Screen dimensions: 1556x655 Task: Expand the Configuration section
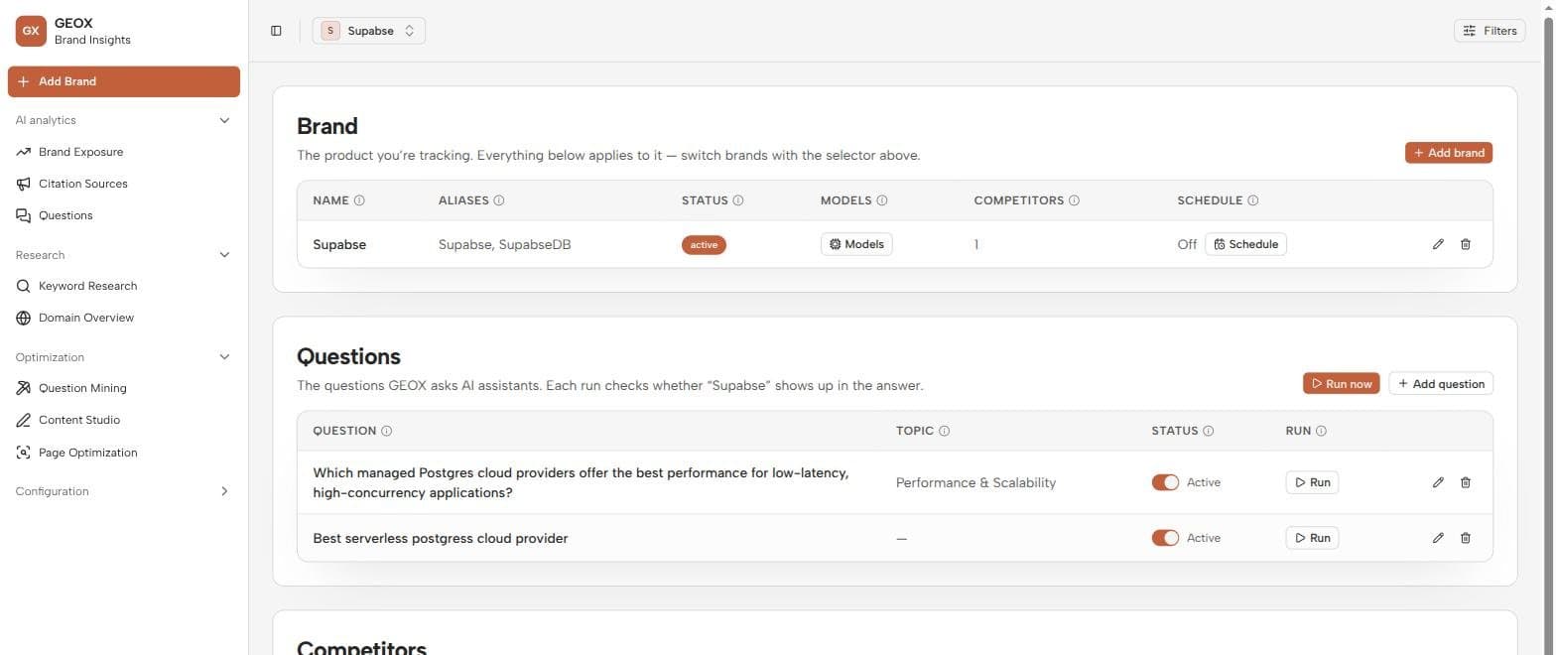coord(224,491)
